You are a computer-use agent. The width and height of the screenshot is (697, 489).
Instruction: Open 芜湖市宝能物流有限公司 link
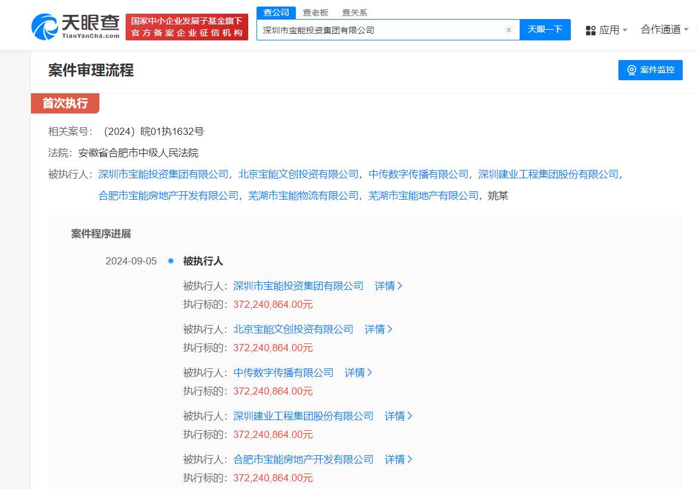303,195
